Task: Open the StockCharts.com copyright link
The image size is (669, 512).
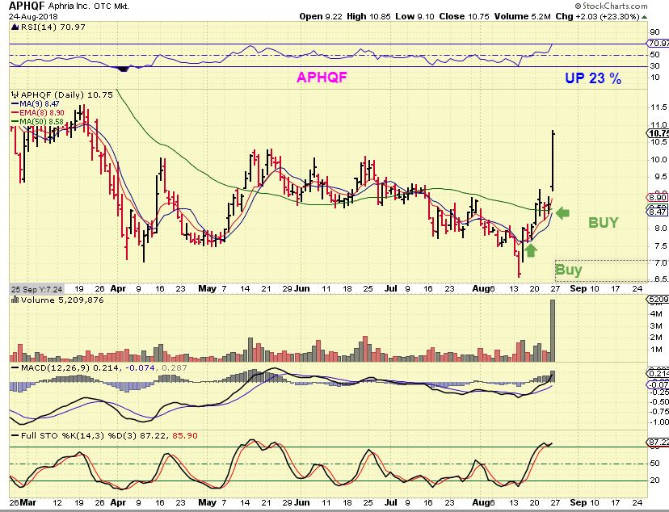Action: coord(611,6)
